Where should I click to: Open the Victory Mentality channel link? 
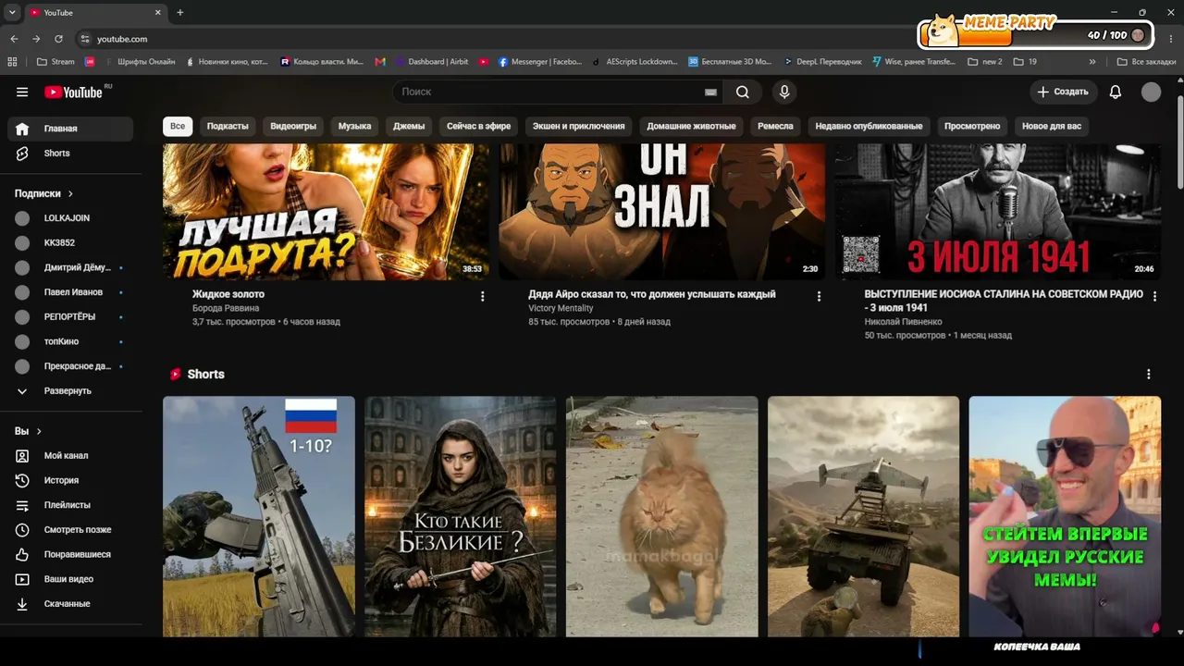(x=561, y=308)
